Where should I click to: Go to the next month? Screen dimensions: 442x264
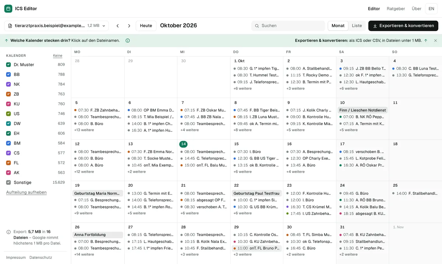[129, 26]
